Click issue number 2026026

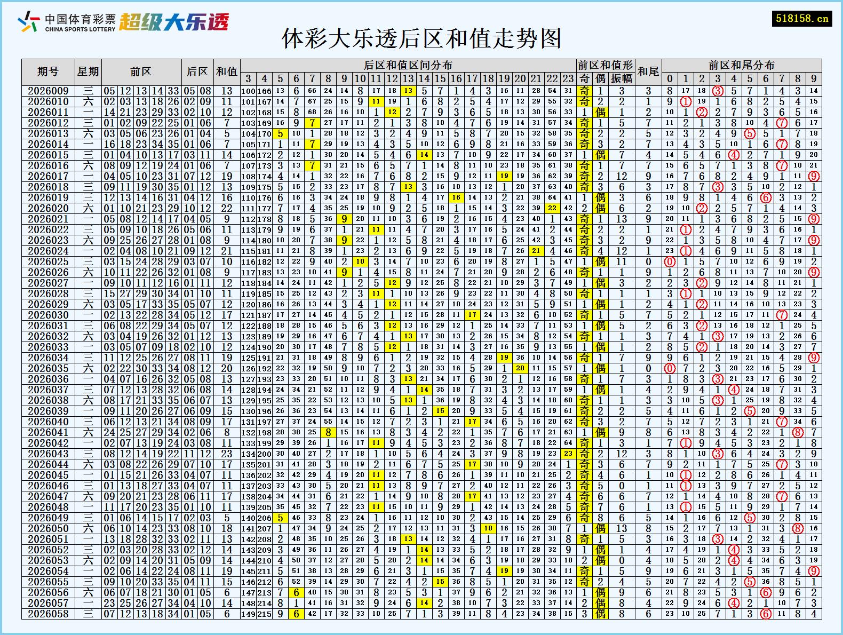[48, 272]
